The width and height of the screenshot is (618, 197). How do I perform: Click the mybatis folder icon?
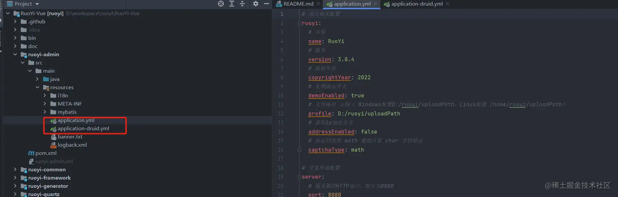(x=53, y=112)
